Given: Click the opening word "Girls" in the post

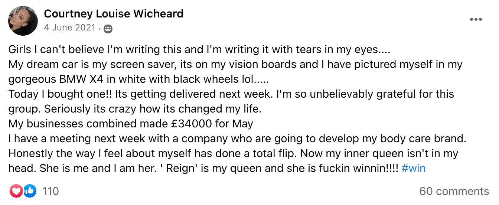Looking at the screenshot, I should (20, 49).
